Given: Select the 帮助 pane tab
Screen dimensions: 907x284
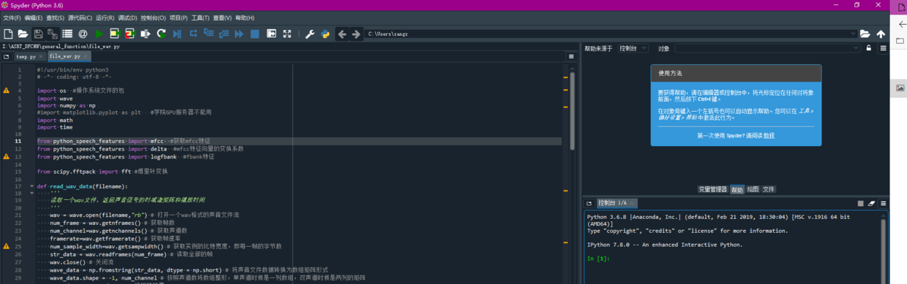Looking at the screenshot, I should tap(737, 189).
